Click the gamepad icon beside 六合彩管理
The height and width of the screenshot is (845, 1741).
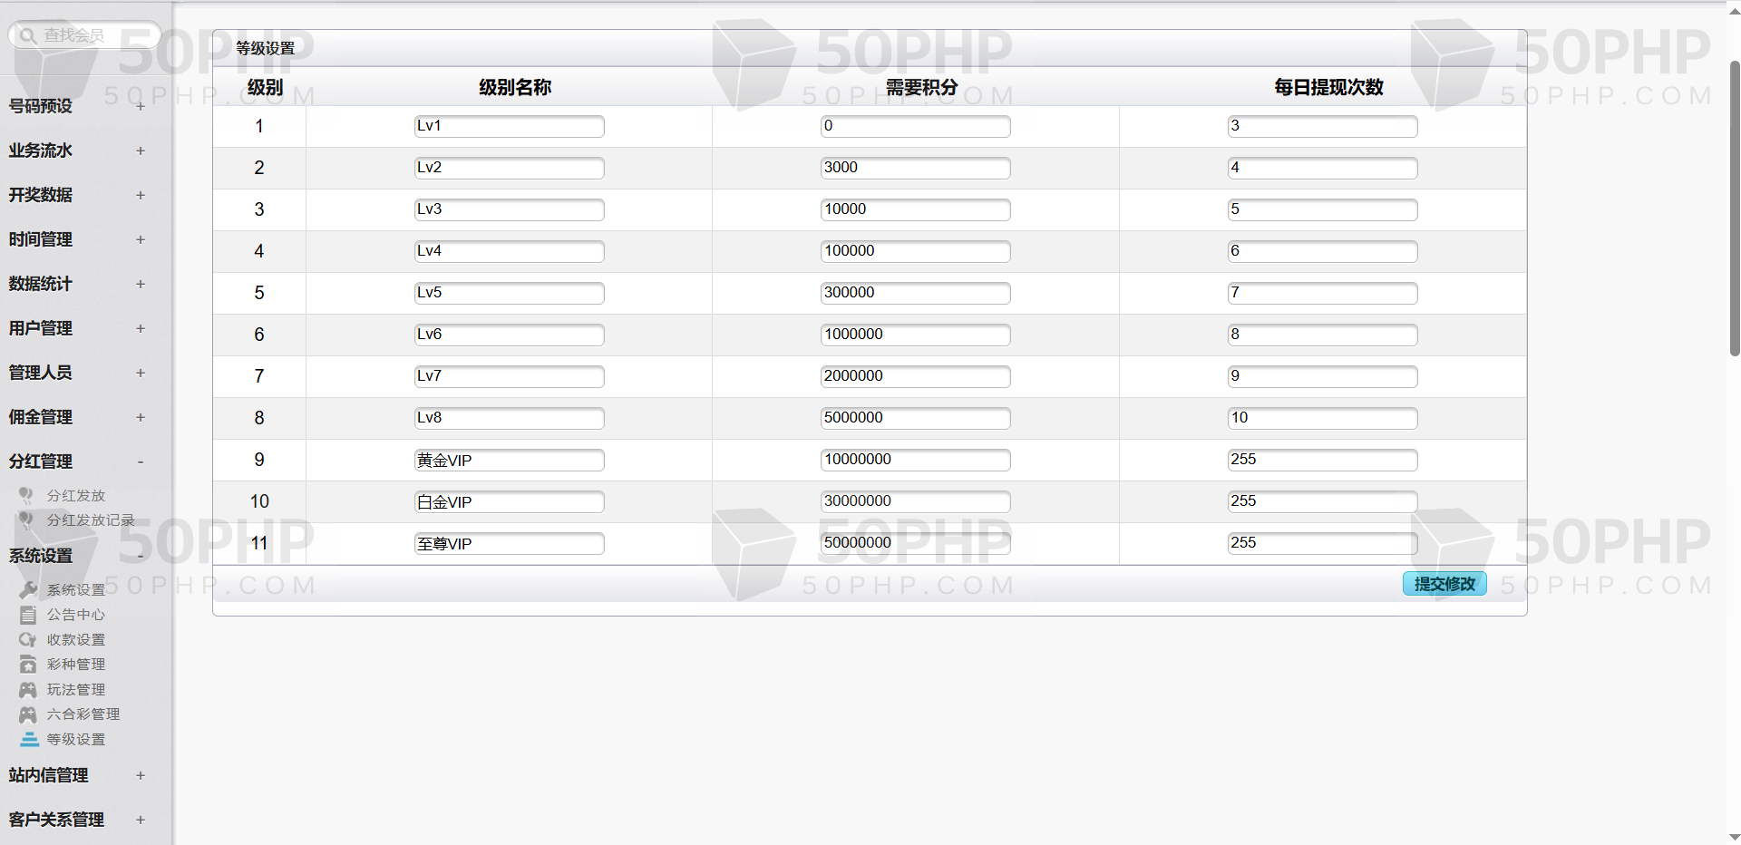tap(28, 714)
